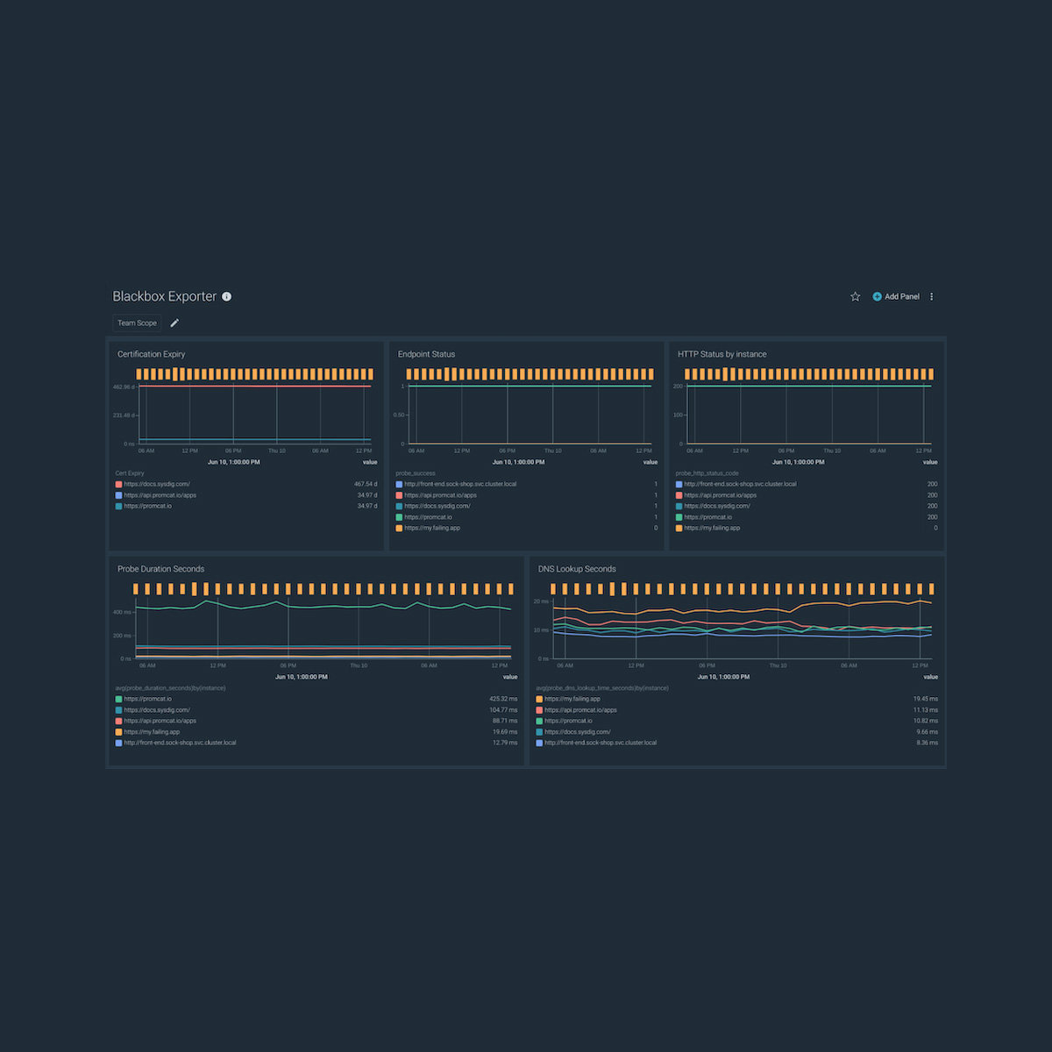The height and width of the screenshot is (1052, 1052).
Task: Click the value column header in Certification Expiry
Action: tap(370, 462)
